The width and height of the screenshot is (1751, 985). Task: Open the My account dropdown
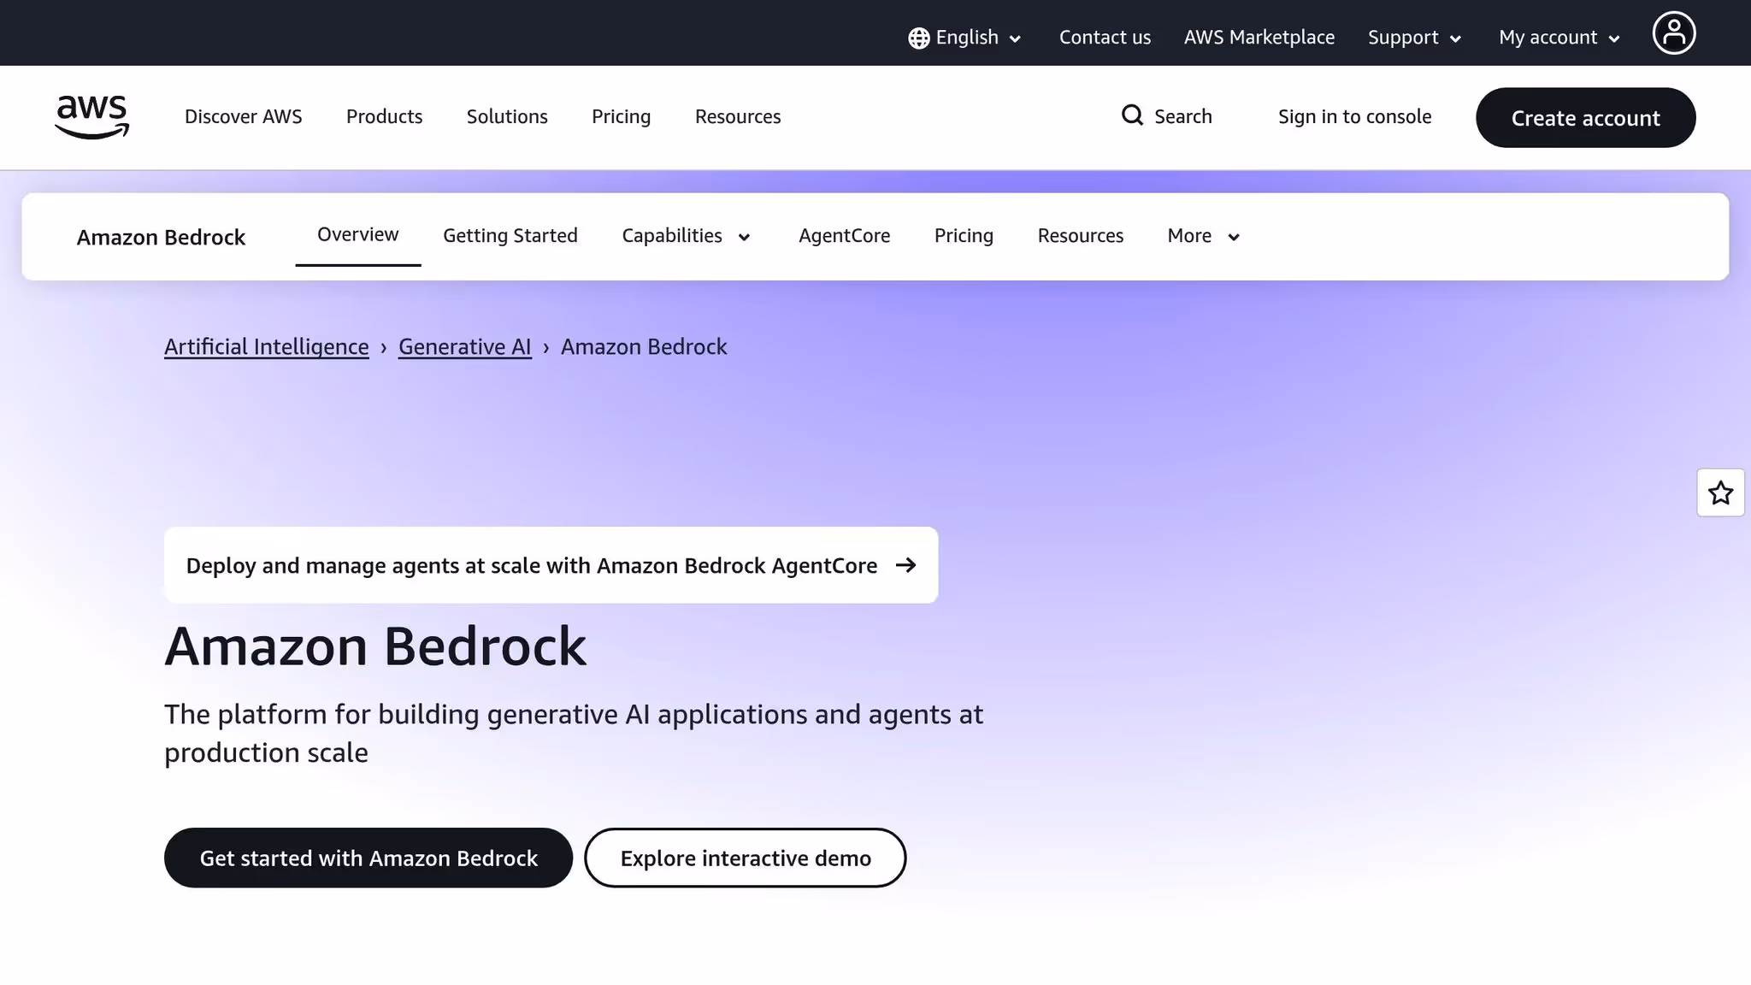(1558, 37)
